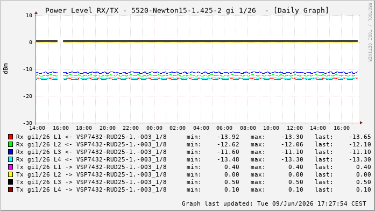Image resolution: width=375 pixels, height=211 pixels.
Task: Click the 12:00 x-axis time label
Action: [295, 128]
